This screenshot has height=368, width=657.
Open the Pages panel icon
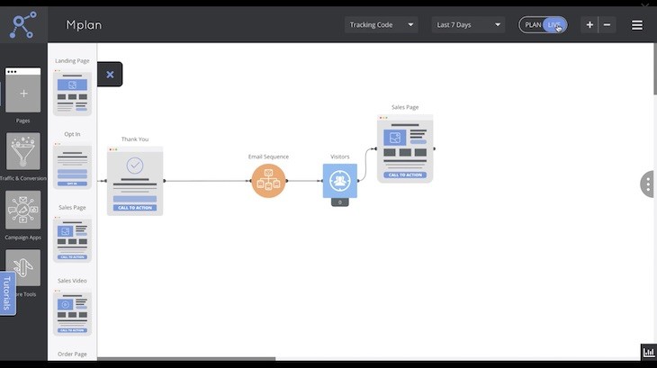(x=23, y=94)
